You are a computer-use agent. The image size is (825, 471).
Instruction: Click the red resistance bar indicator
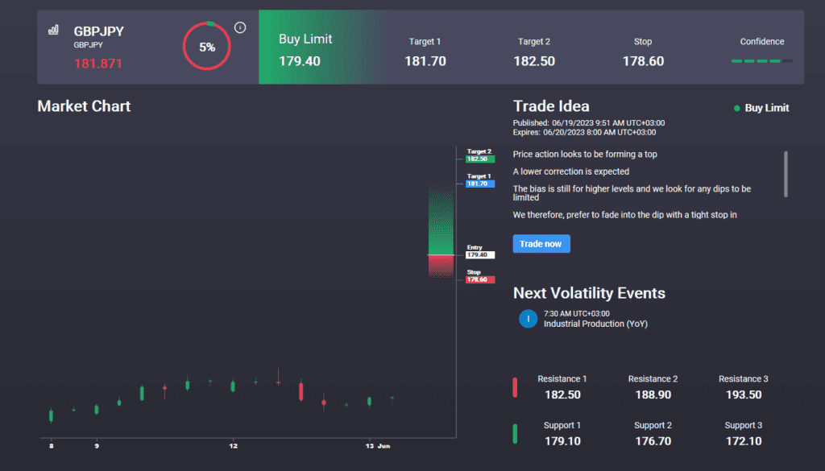tap(516, 387)
